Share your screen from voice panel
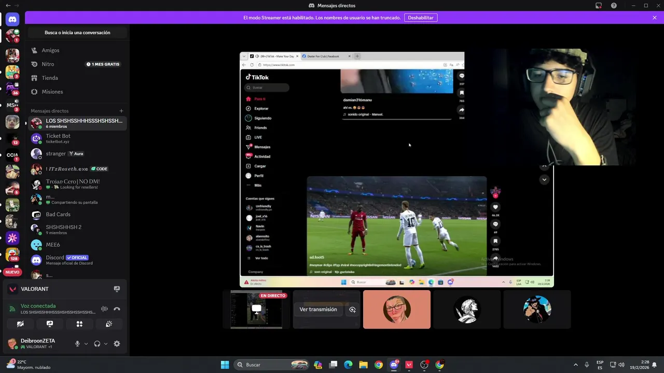Screen dimensions: 664x373 click(x=50, y=324)
